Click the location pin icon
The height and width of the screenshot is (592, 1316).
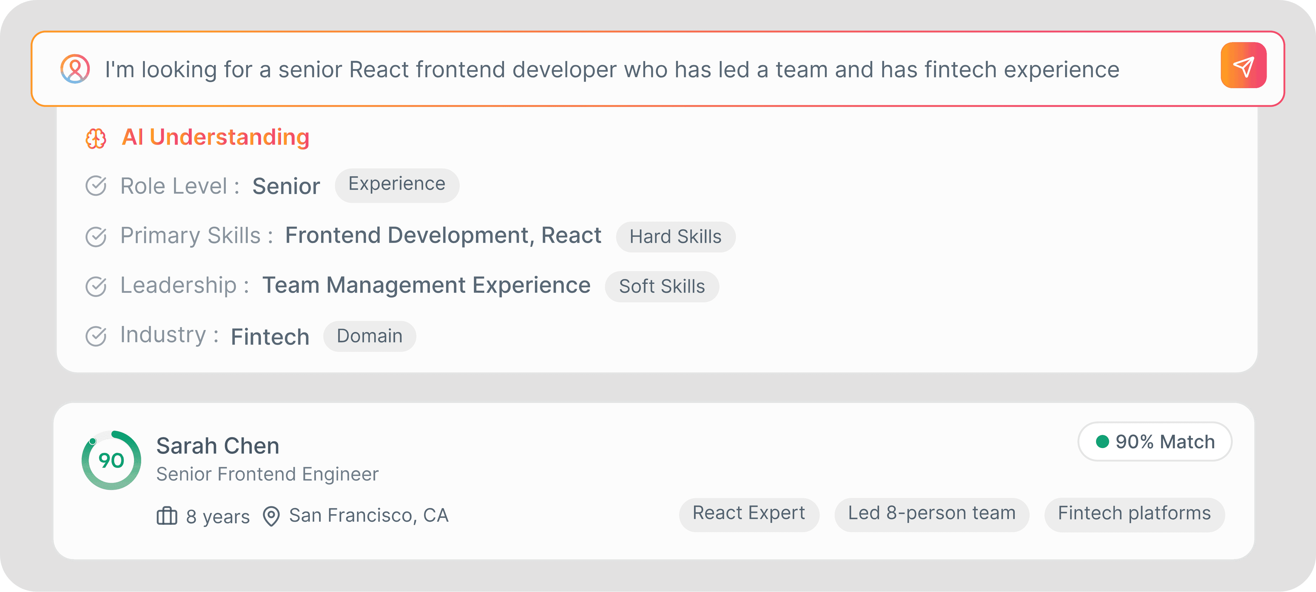[271, 516]
